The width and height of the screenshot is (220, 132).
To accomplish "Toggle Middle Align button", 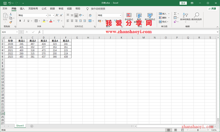I will [x=72, y=15].
